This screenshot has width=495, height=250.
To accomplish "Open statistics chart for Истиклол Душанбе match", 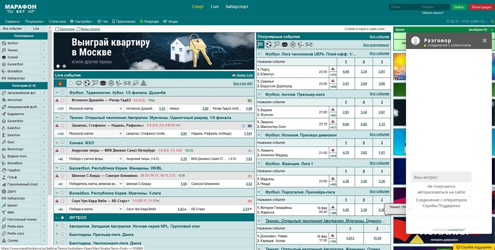I will [57, 100].
